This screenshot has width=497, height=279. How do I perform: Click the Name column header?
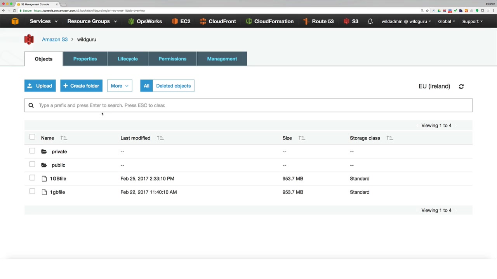47,138
